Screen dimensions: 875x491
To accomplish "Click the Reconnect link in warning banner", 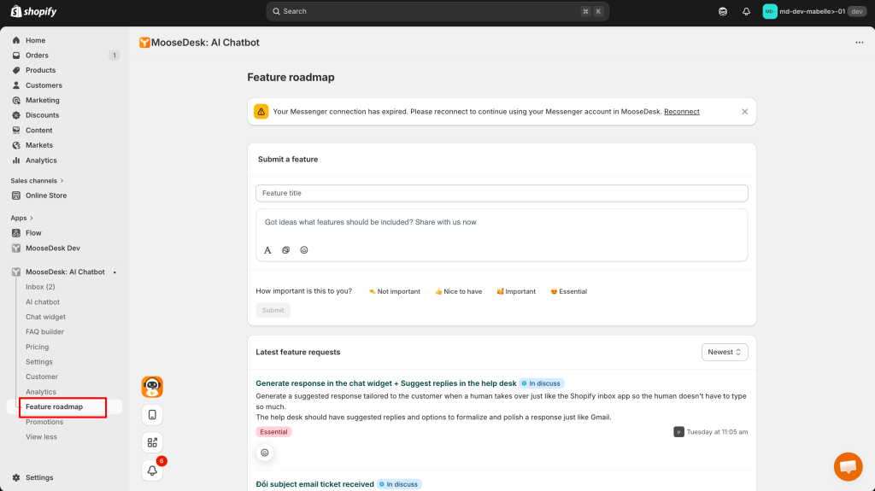I will (x=681, y=112).
